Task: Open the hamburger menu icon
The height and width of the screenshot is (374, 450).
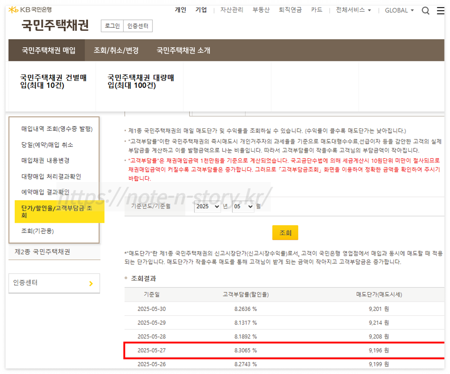Action: coord(440,11)
